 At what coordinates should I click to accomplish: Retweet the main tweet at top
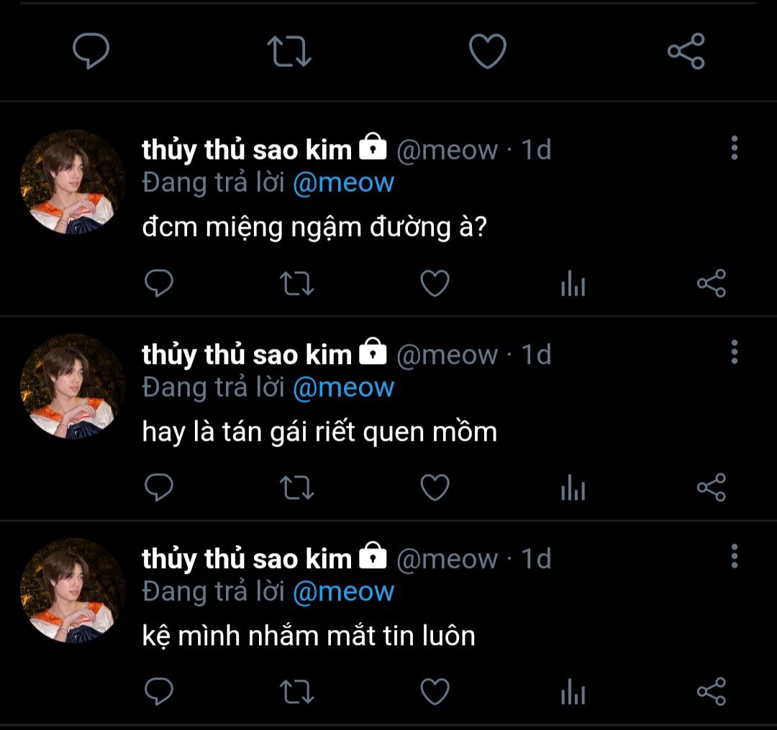[x=288, y=52]
